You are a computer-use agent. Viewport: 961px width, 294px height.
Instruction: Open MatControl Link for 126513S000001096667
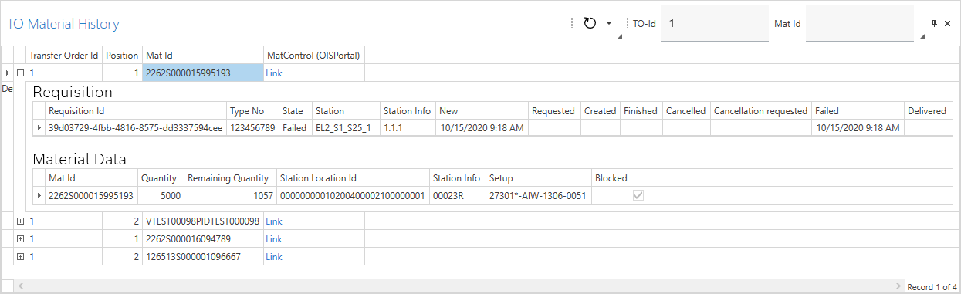click(x=274, y=256)
